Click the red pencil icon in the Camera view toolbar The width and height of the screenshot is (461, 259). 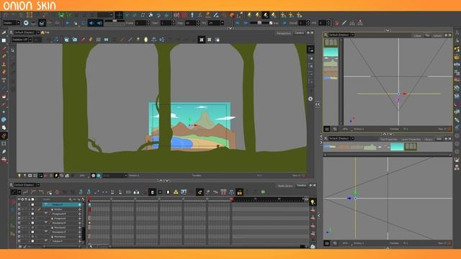click(x=83, y=40)
